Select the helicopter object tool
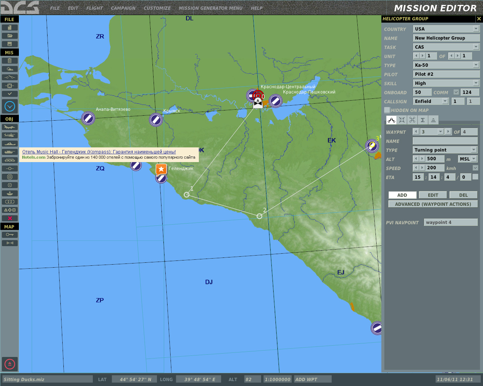Viewport: 483px width, 386px height. point(9,135)
